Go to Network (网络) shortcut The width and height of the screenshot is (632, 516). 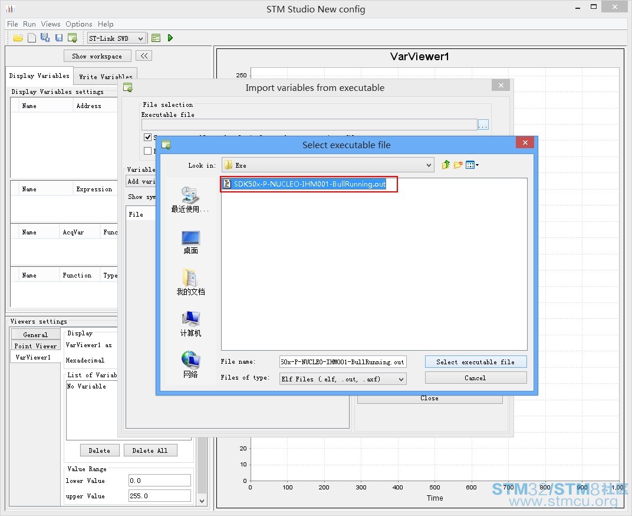190,364
